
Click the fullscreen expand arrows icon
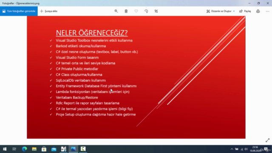click(x=267, y=140)
